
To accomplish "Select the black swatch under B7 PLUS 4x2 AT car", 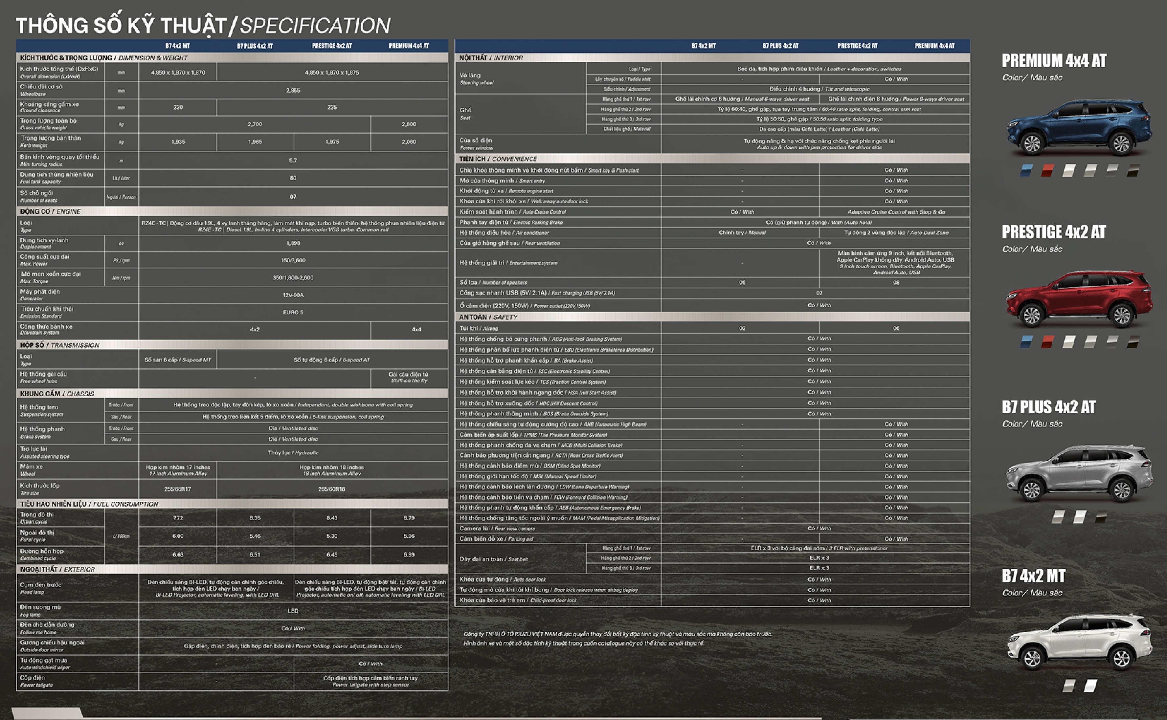I will [x=1101, y=517].
